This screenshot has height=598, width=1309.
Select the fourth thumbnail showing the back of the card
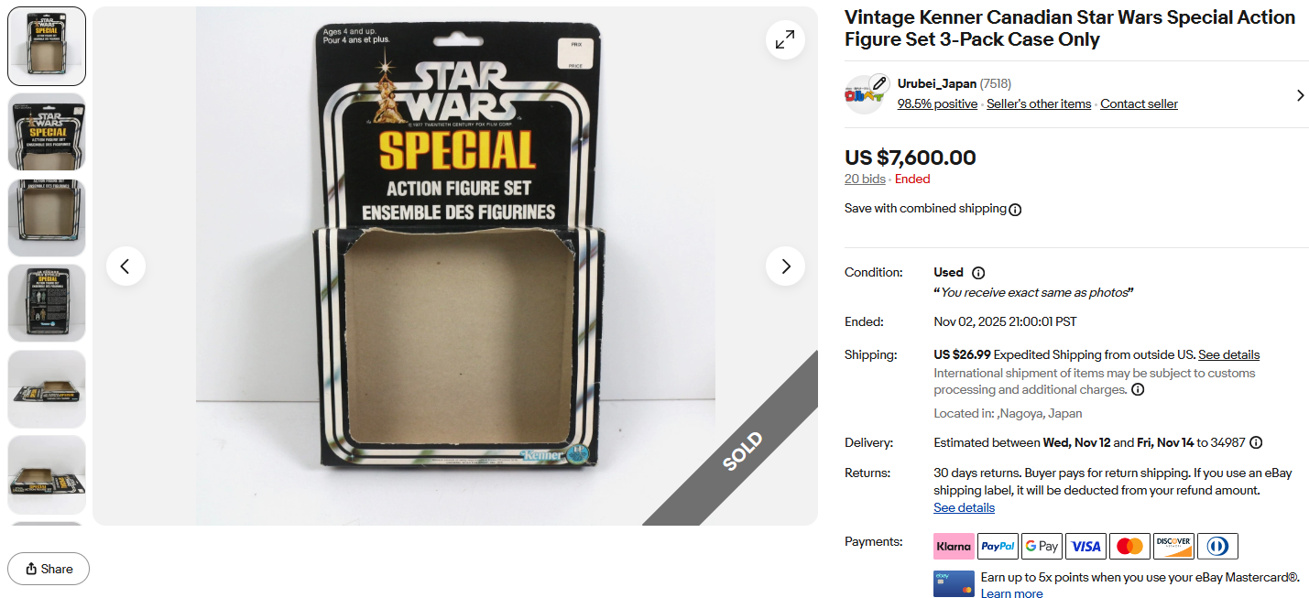(47, 303)
